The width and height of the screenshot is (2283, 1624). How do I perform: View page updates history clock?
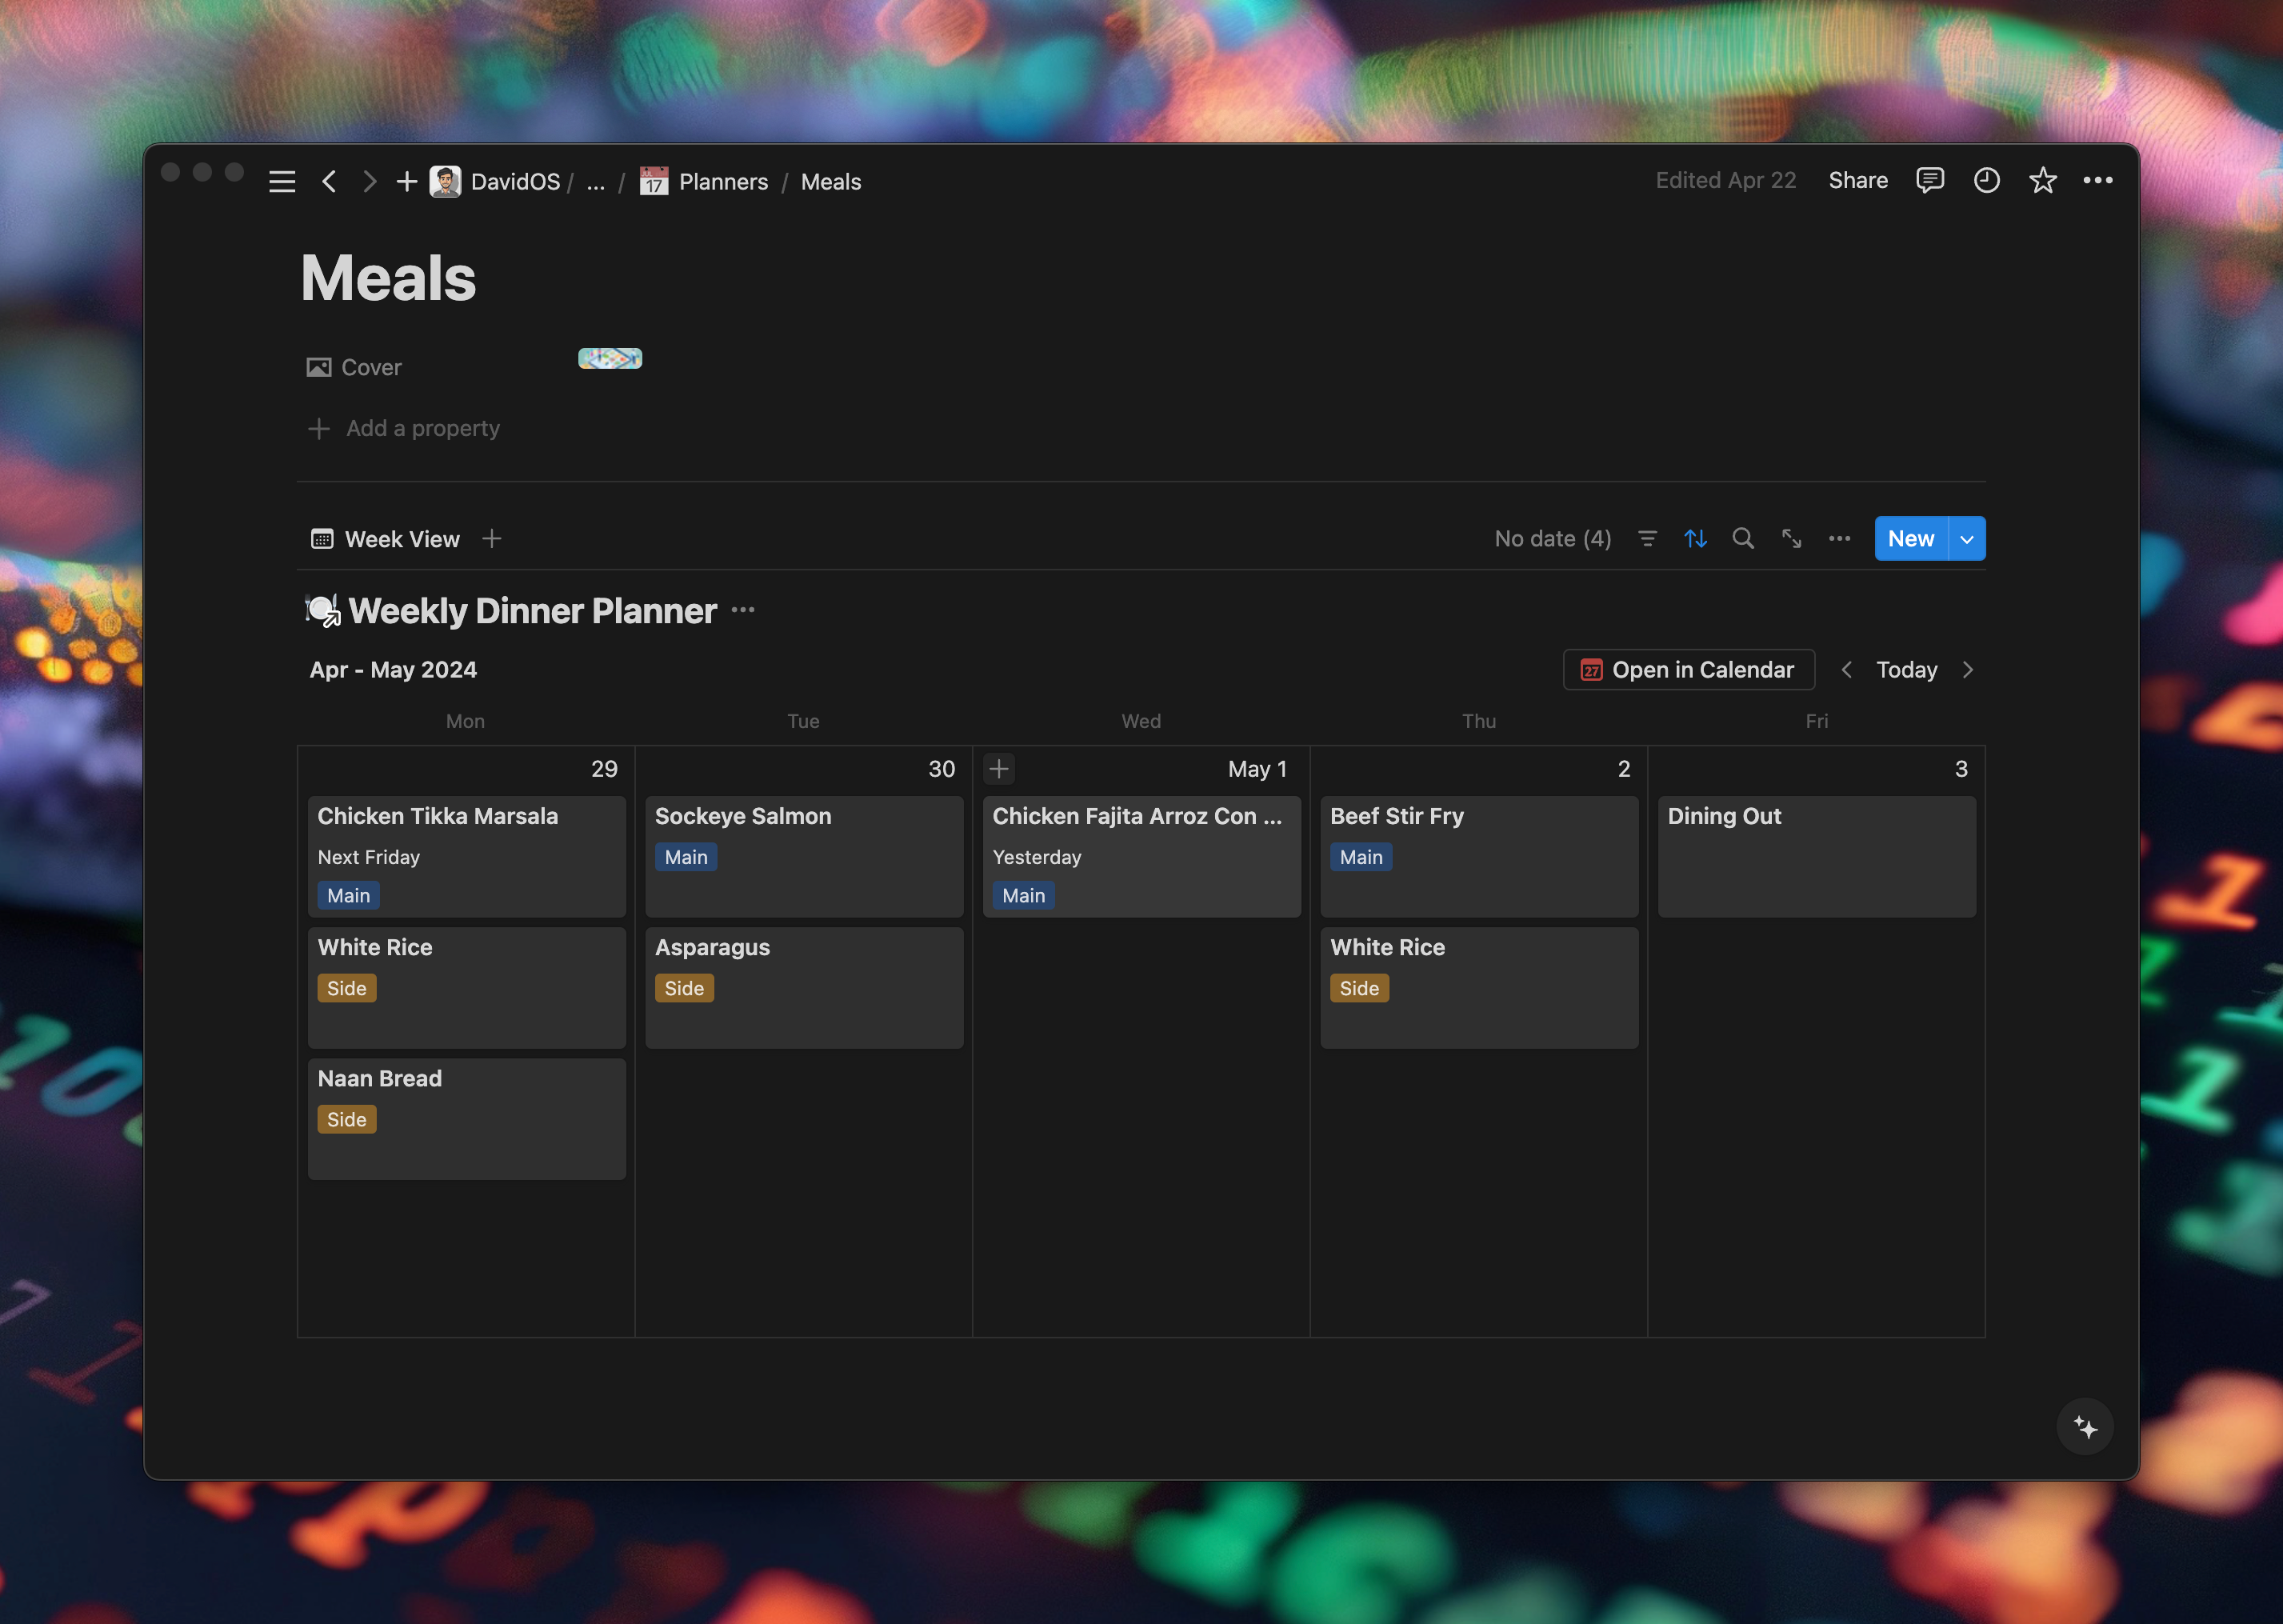[1986, 181]
